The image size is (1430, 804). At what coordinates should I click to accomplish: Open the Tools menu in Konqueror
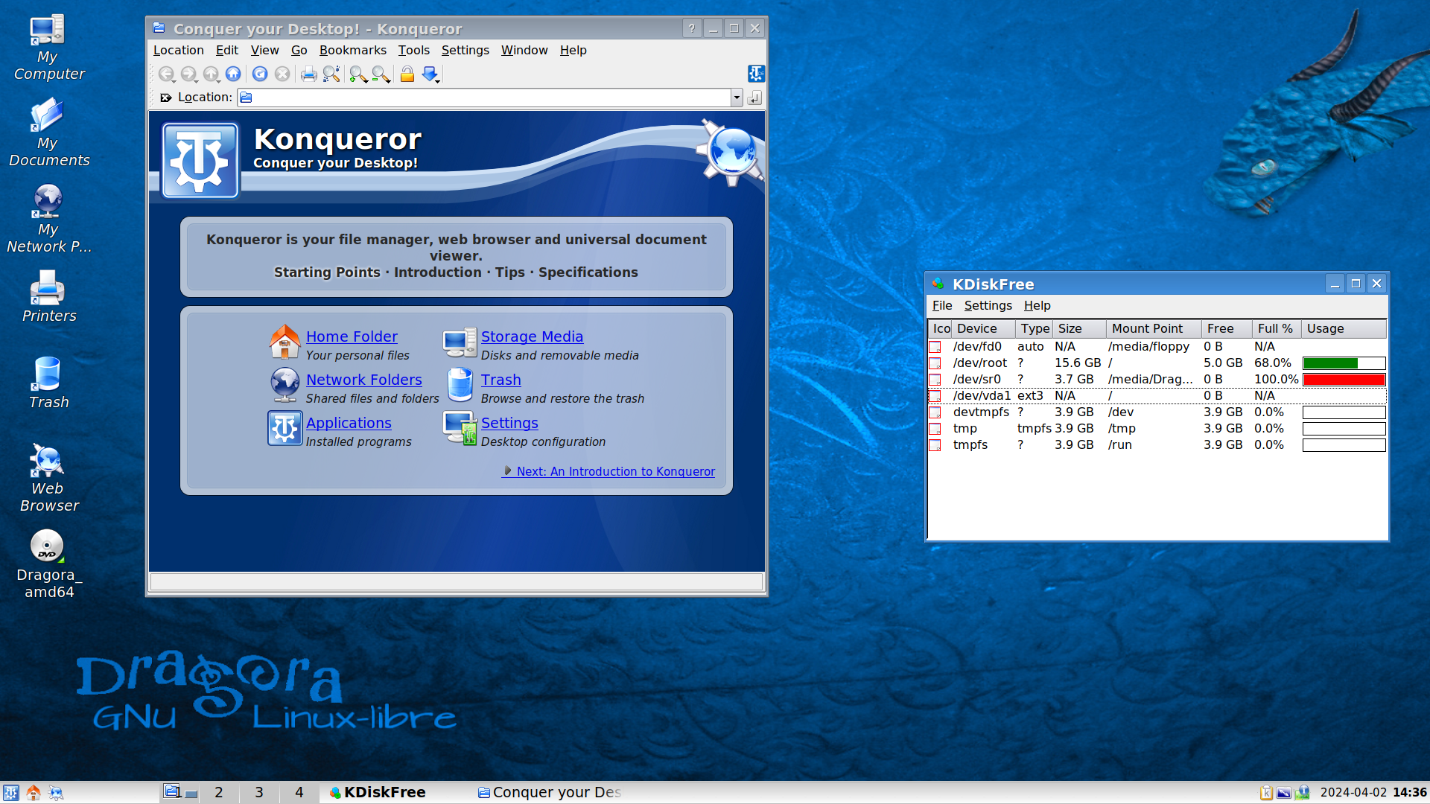pos(413,50)
